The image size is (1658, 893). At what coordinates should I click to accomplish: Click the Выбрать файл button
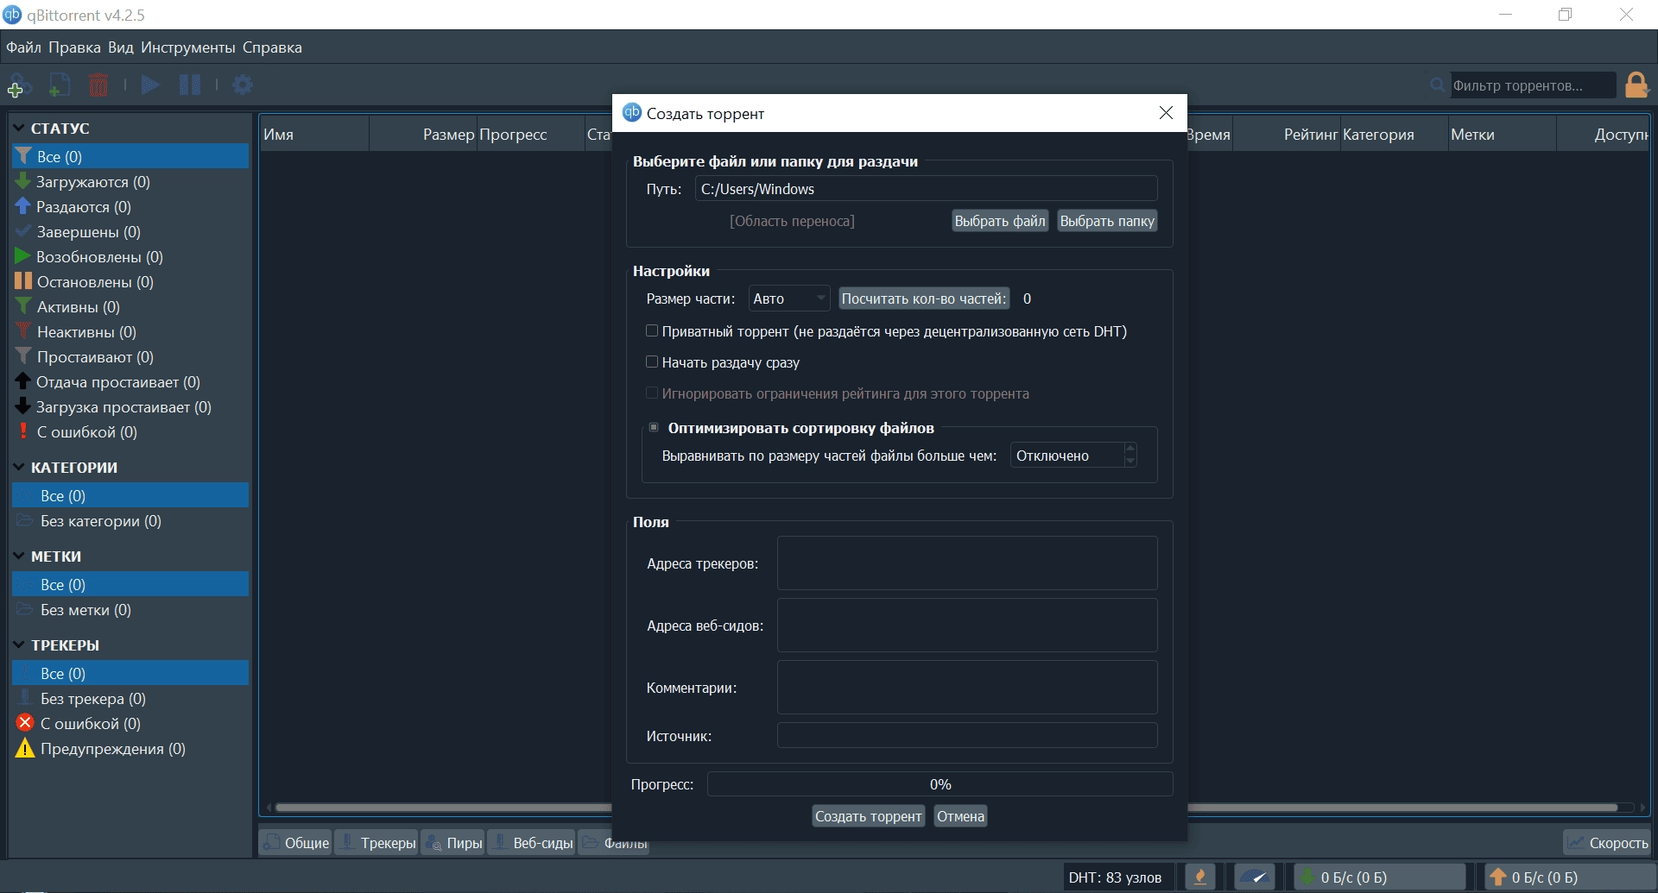click(1000, 221)
